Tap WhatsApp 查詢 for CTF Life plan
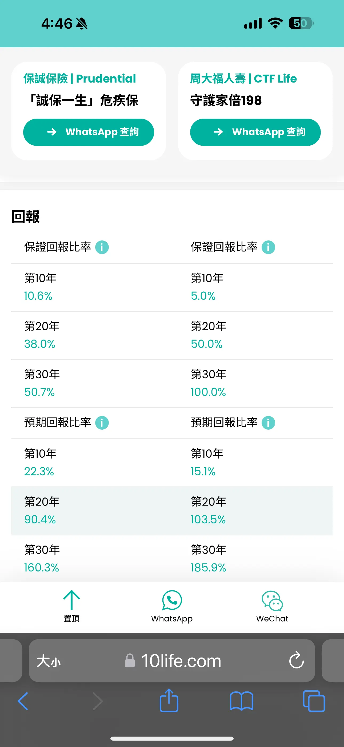The image size is (344, 747). tap(255, 132)
